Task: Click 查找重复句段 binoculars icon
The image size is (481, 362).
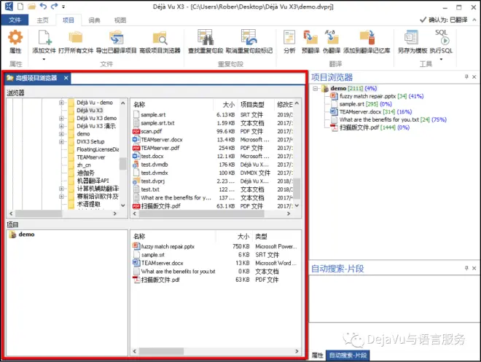Action: [x=206, y=38]
